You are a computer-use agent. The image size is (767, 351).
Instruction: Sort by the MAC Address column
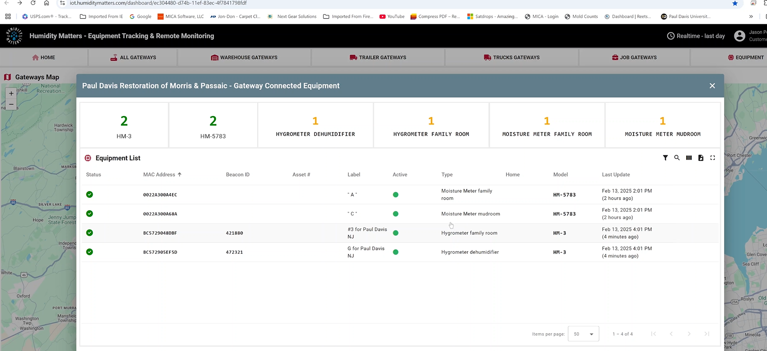pyautogui.click(x=159, y=174)
